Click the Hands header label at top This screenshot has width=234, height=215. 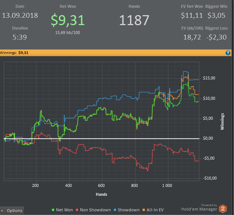[x=134, y=6]
